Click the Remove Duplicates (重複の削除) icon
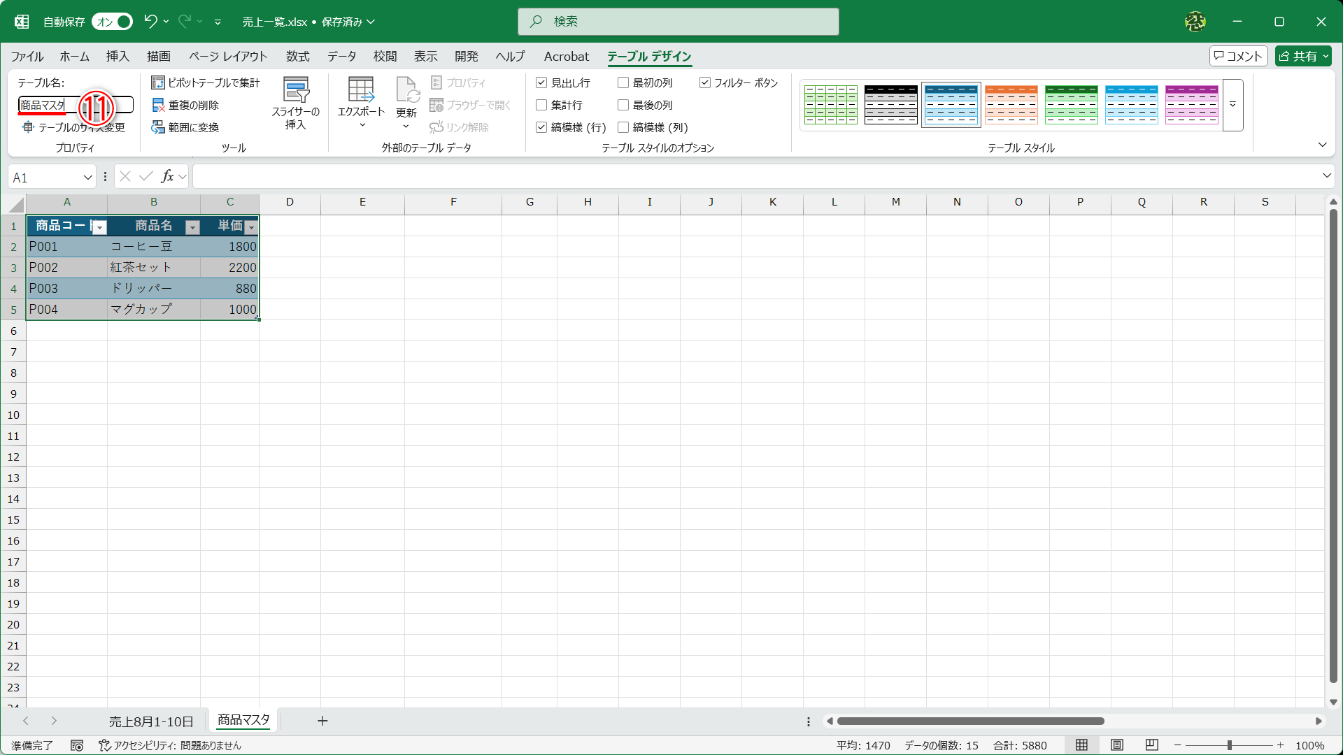This screenshot has height=755, width=1343. [x=158, y=106]
